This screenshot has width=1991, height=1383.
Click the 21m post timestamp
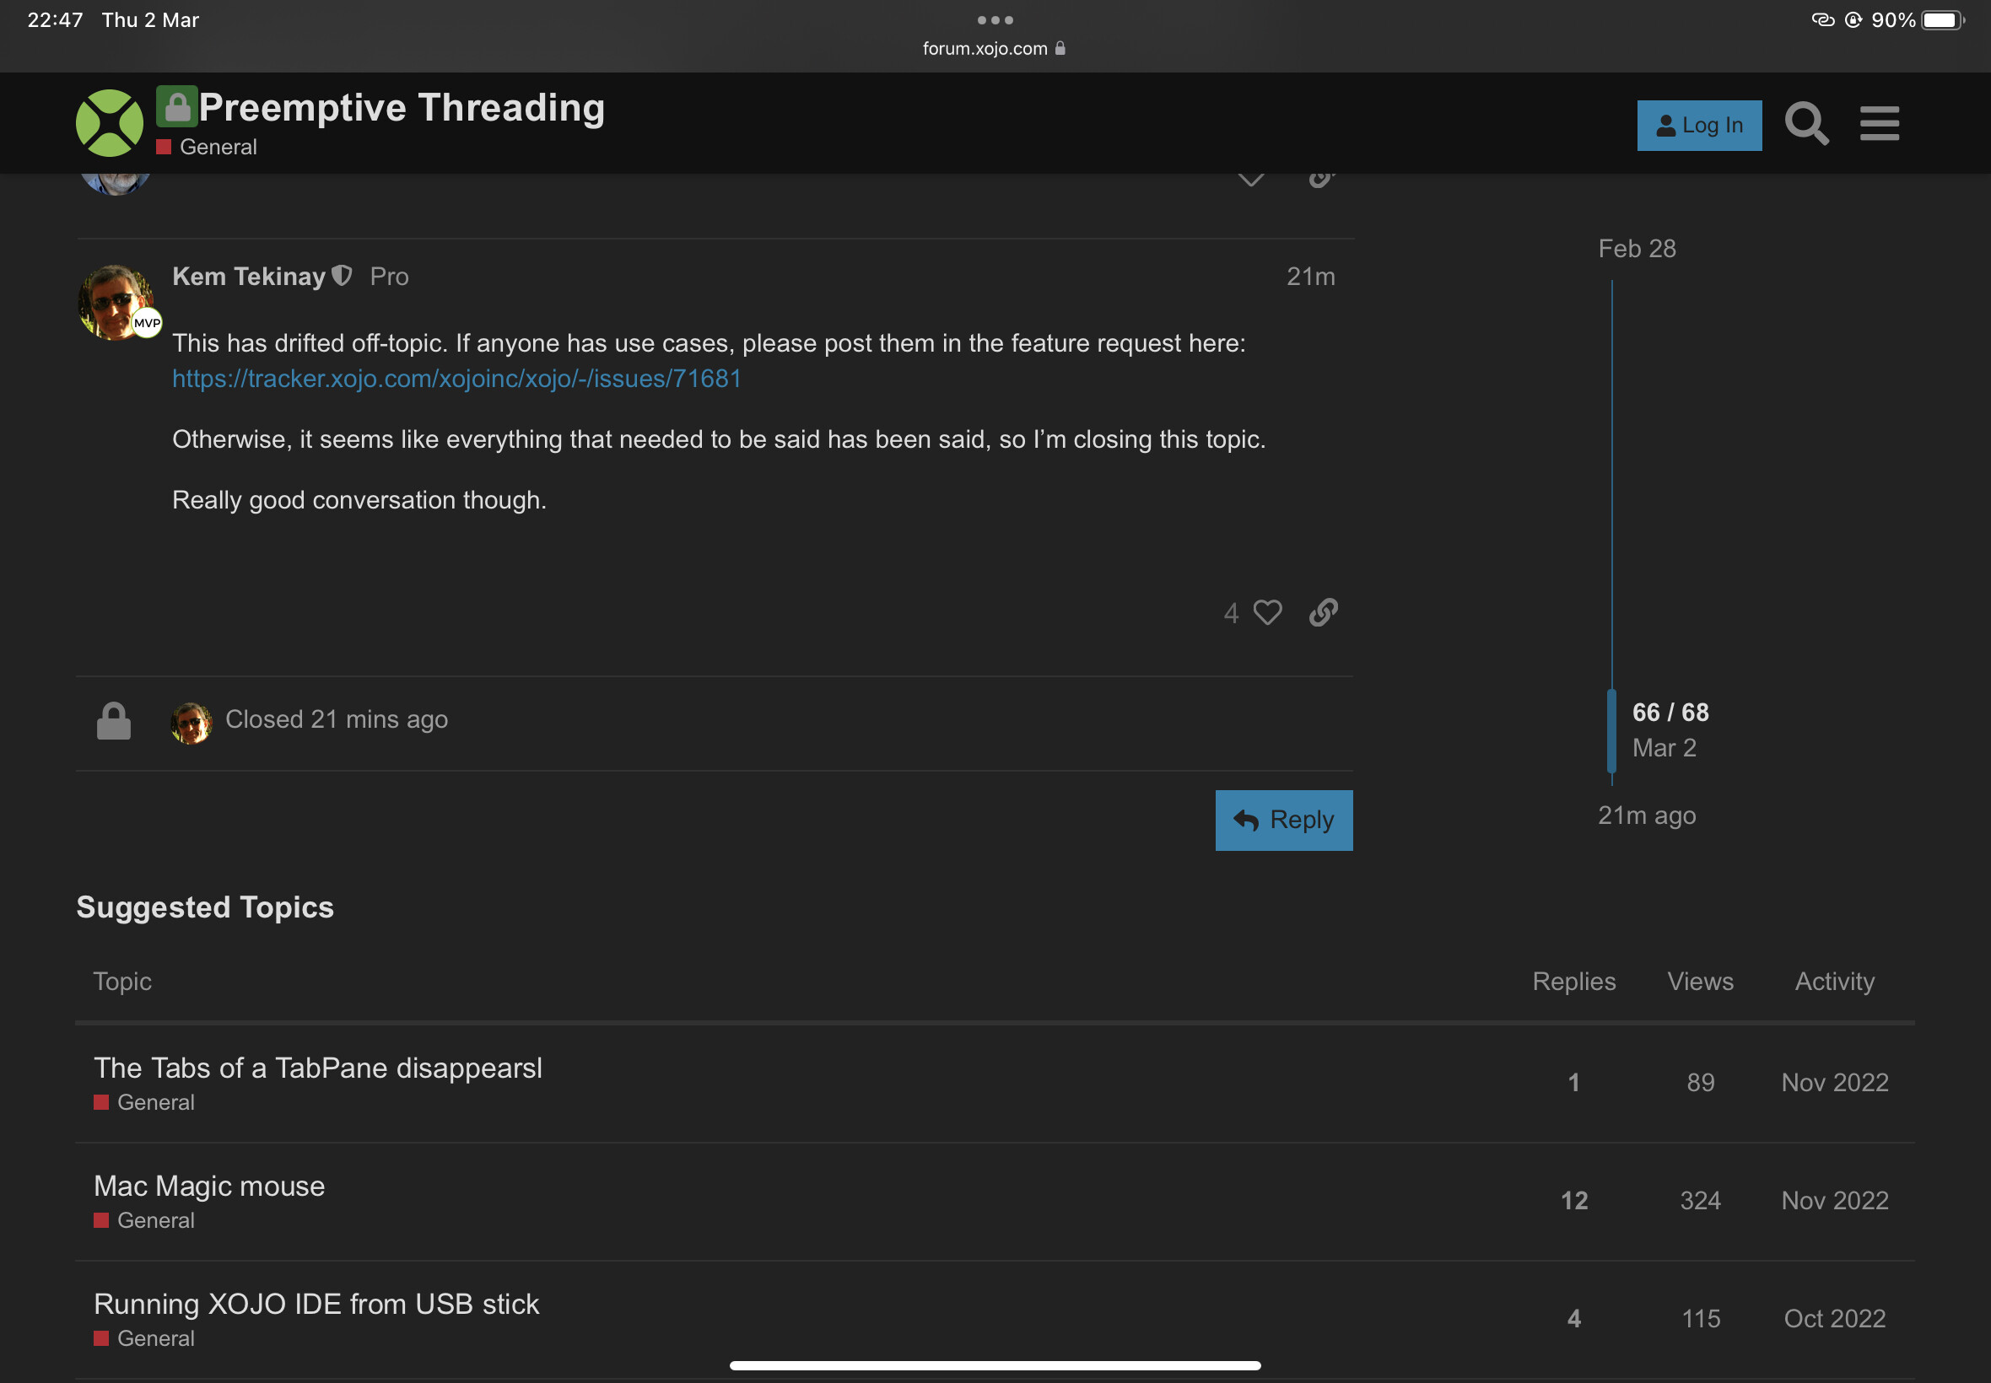point(1310,277)
